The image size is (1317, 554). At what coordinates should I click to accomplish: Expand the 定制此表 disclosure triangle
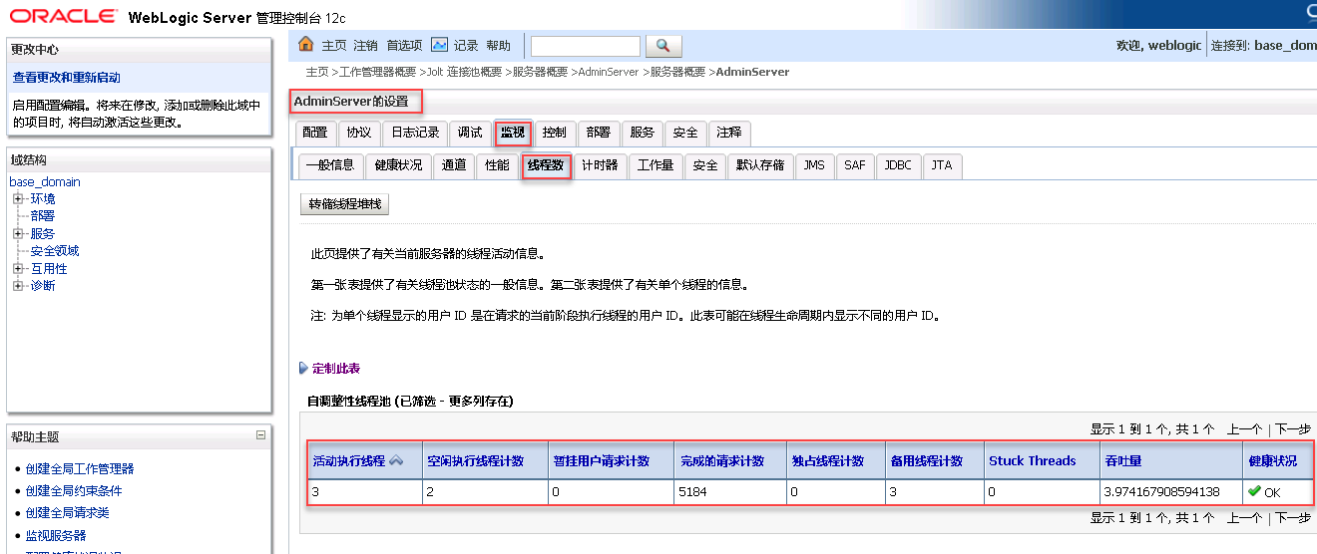[x=304, y=369]
